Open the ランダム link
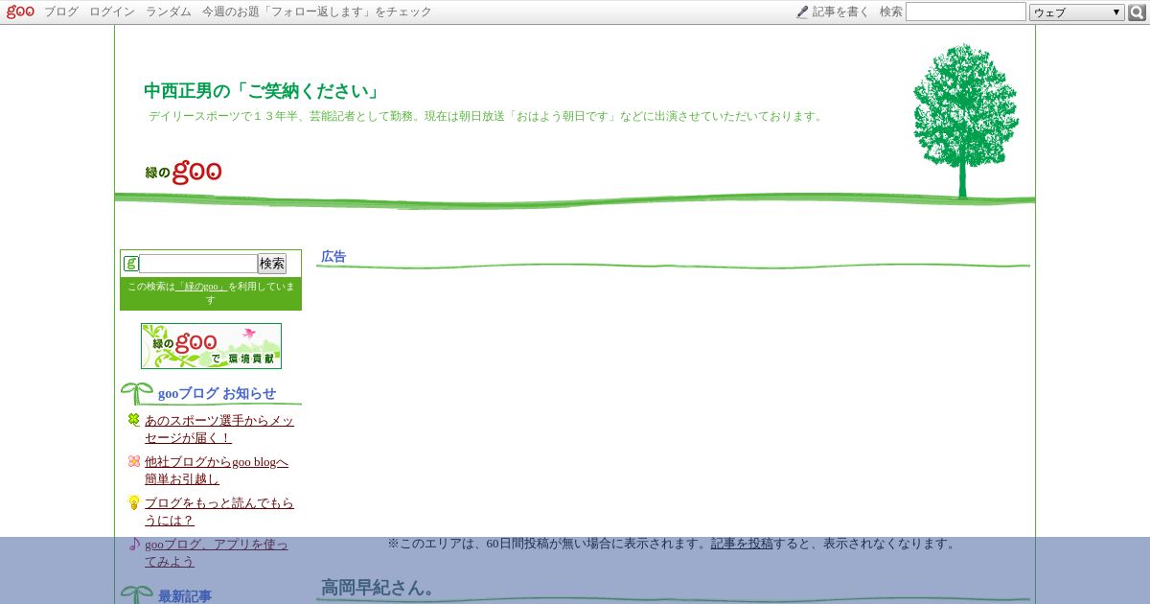The image size is (1150, 604). tap(169, 12)
